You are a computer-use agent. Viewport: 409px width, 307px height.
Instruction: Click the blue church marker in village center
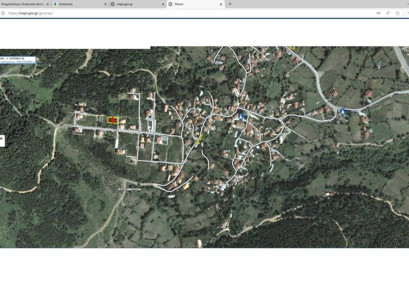click(x=240, y=116)
